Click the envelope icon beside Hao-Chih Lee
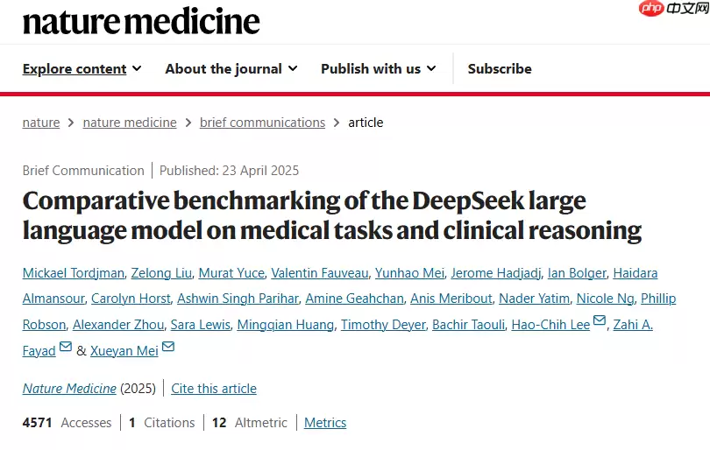This screenshot has height=450, width=710. [600, 321]
